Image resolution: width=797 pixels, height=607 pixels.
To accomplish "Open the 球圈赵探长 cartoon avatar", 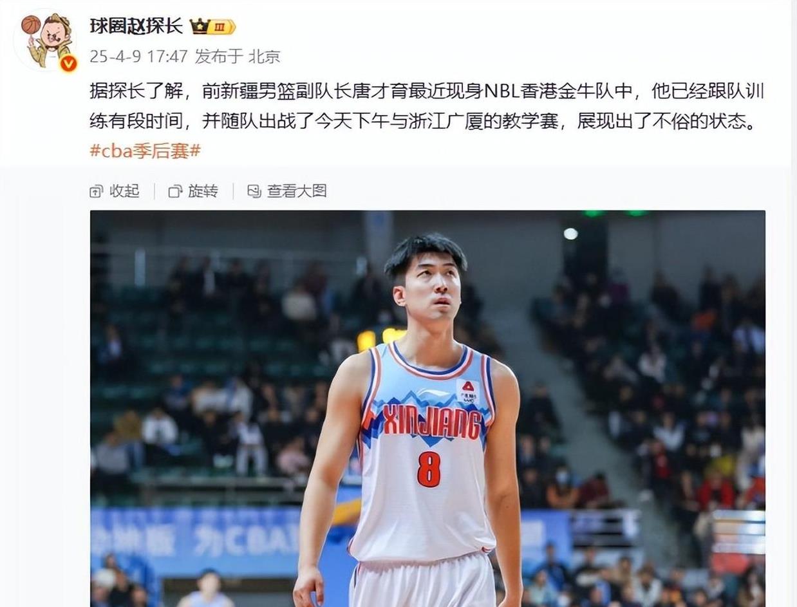I will [46, 40].
